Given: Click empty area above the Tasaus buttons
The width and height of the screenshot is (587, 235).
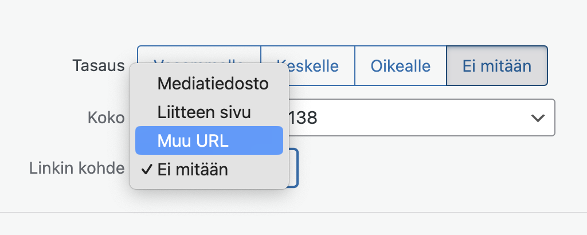Looking at the screenshot, I should click(344, 23).
